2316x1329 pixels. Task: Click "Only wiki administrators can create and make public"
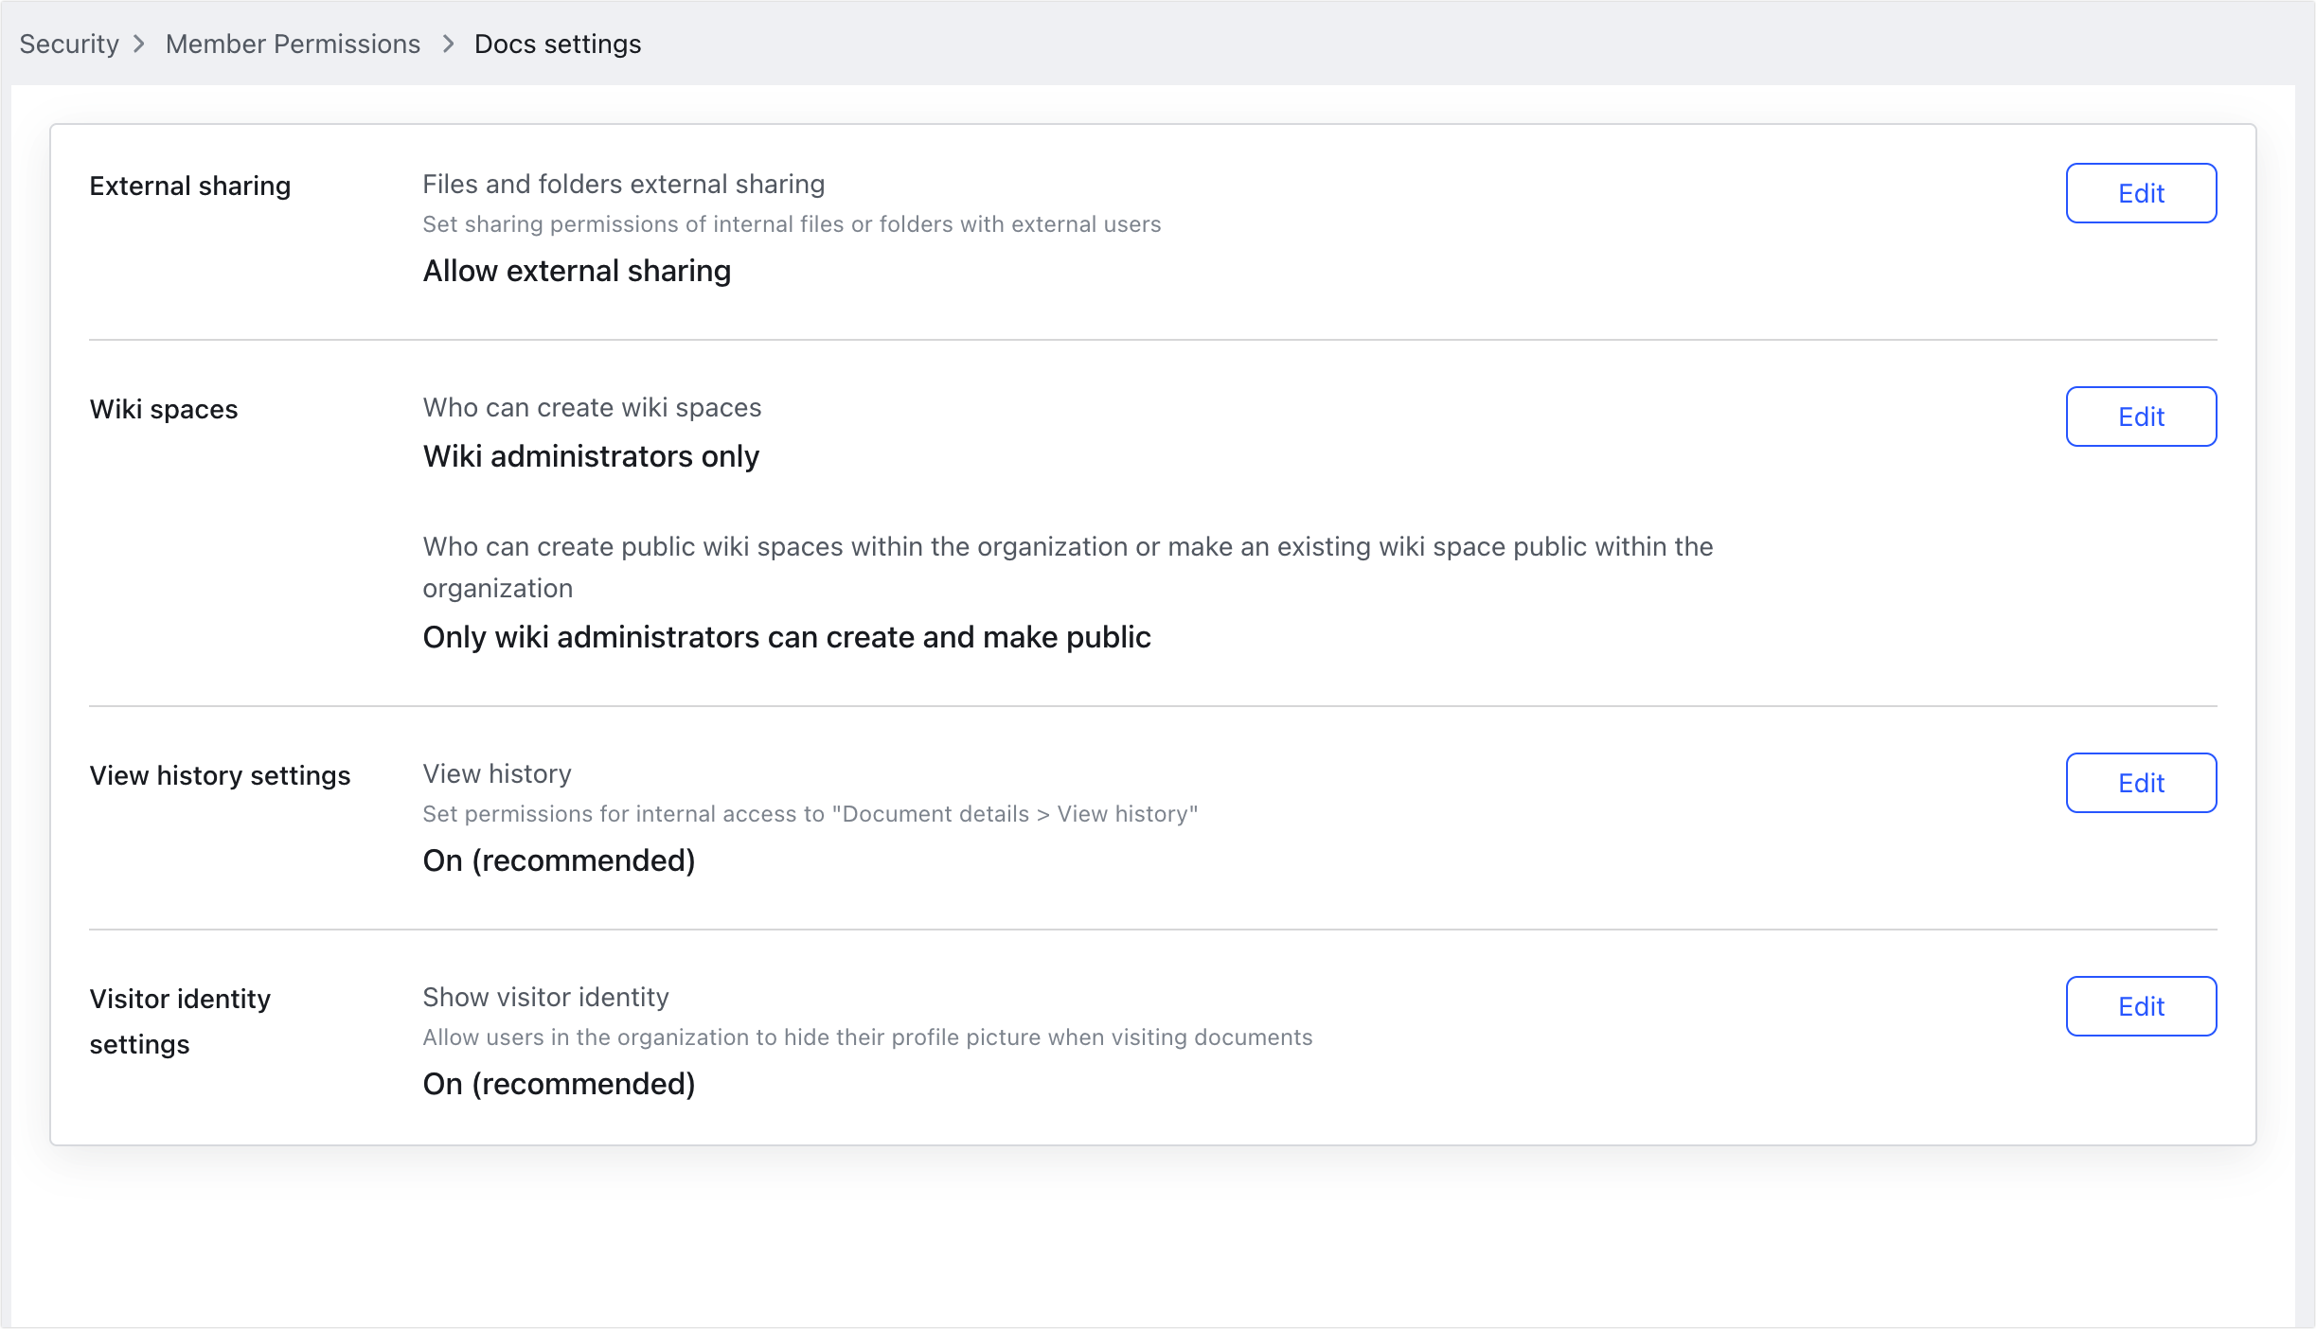[787, 637]
